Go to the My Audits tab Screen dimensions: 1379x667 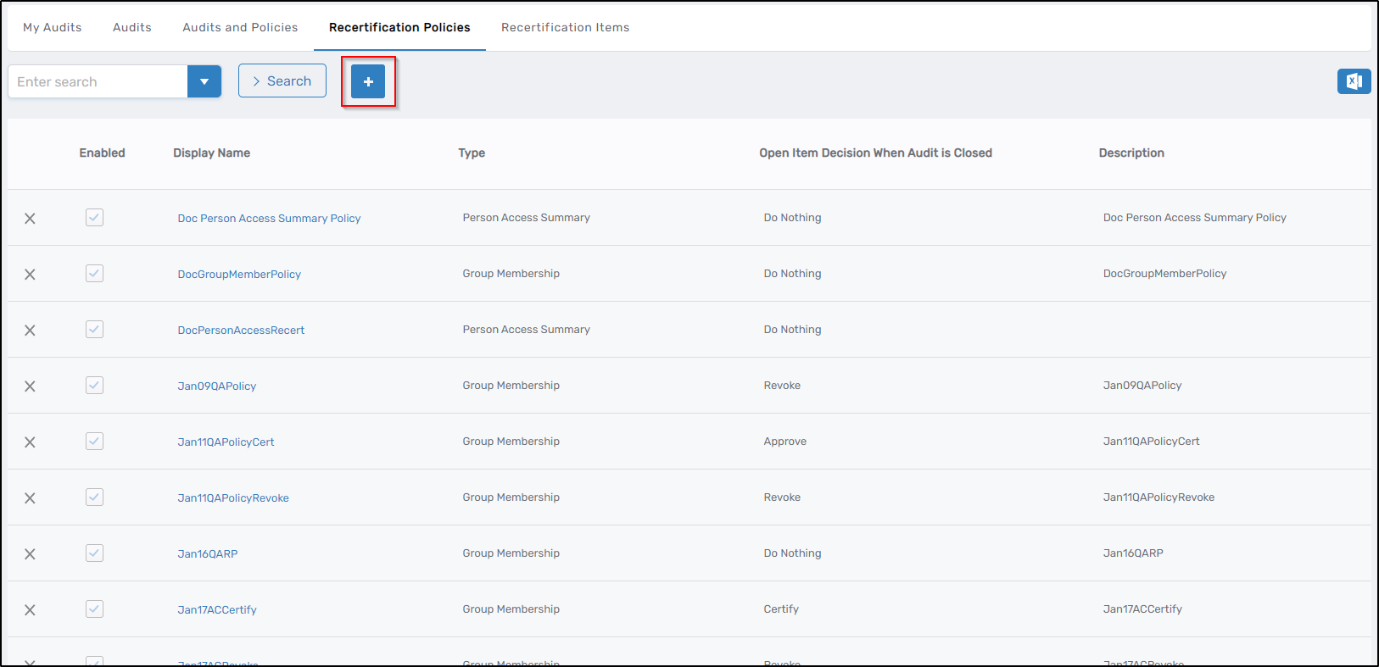tap(53, 27)
